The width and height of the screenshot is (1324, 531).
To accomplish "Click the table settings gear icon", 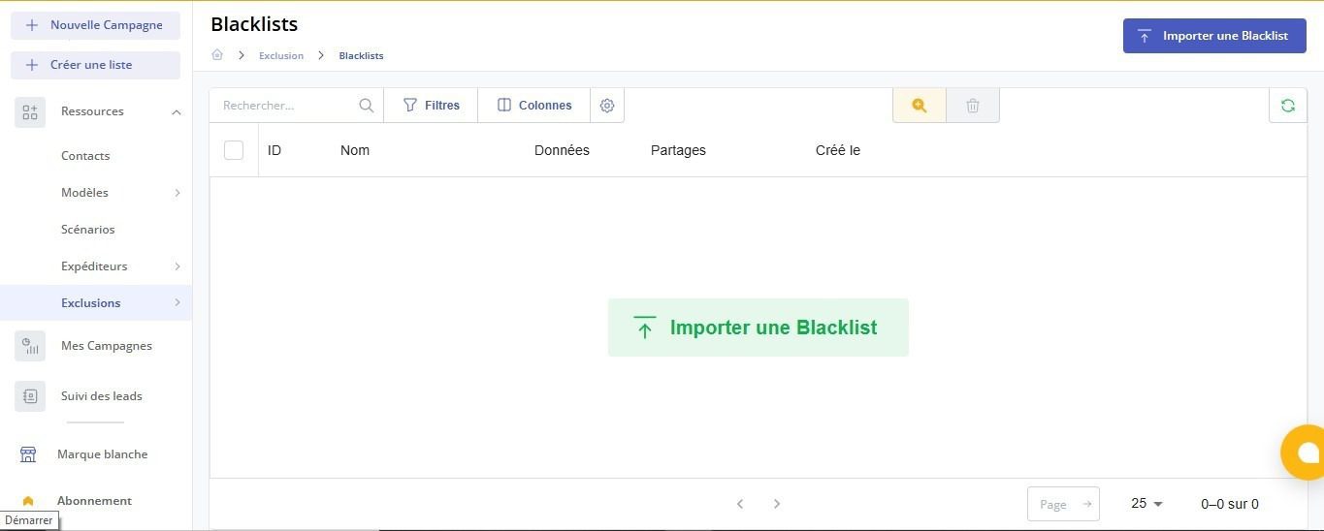I will pyautogui.click(x=607, y=106).
